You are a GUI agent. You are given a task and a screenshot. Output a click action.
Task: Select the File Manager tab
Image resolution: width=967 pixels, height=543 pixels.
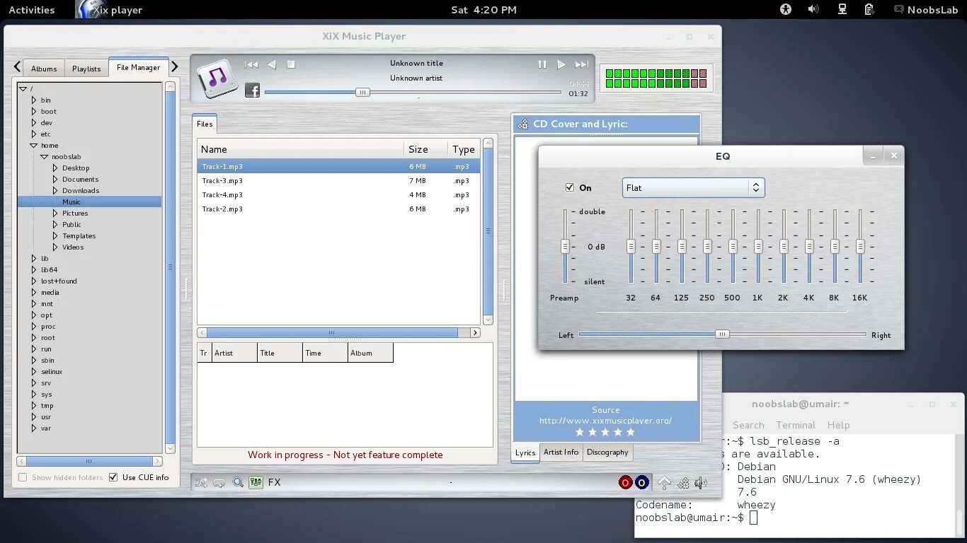[x=138, y=67]
